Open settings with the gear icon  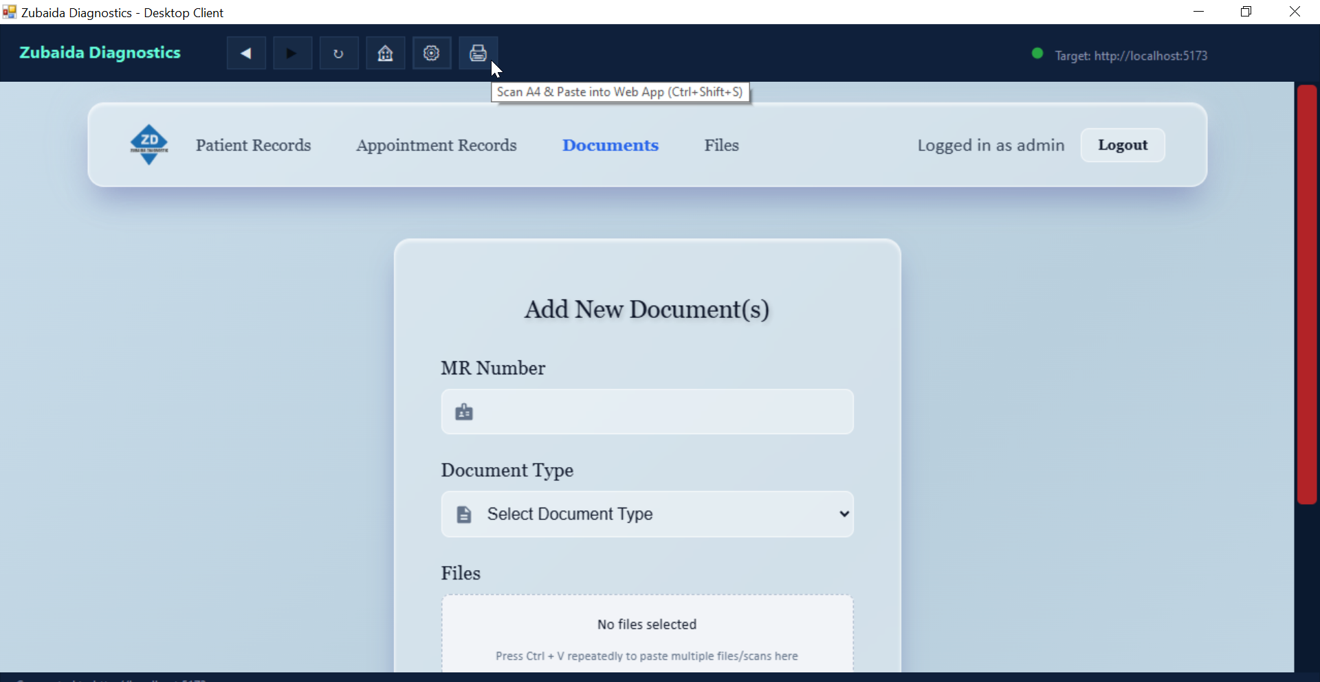431,54
